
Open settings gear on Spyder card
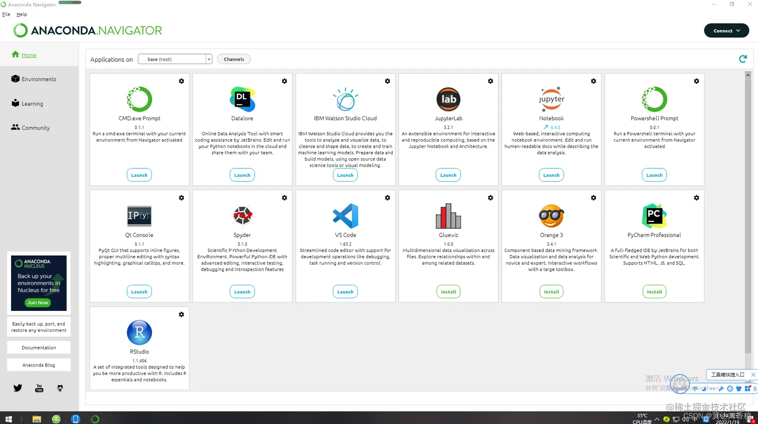[284, 198]
